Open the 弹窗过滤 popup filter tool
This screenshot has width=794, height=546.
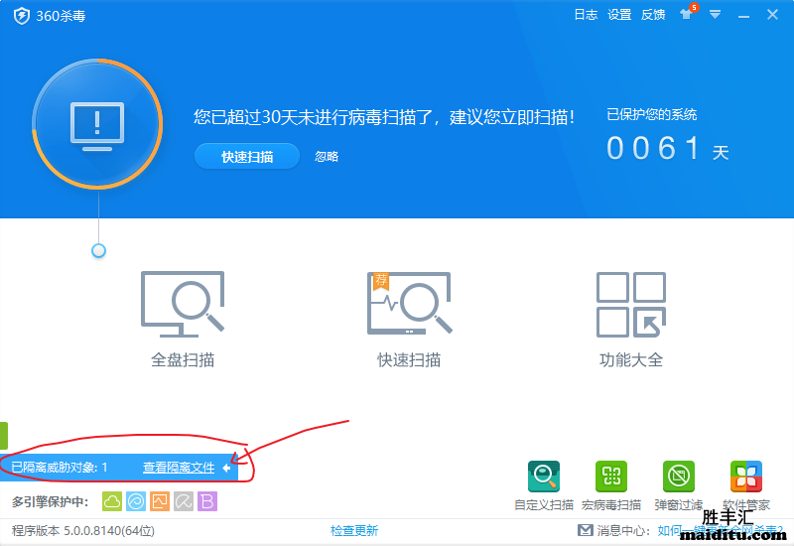pyautogui.click(x=679, y=478)
